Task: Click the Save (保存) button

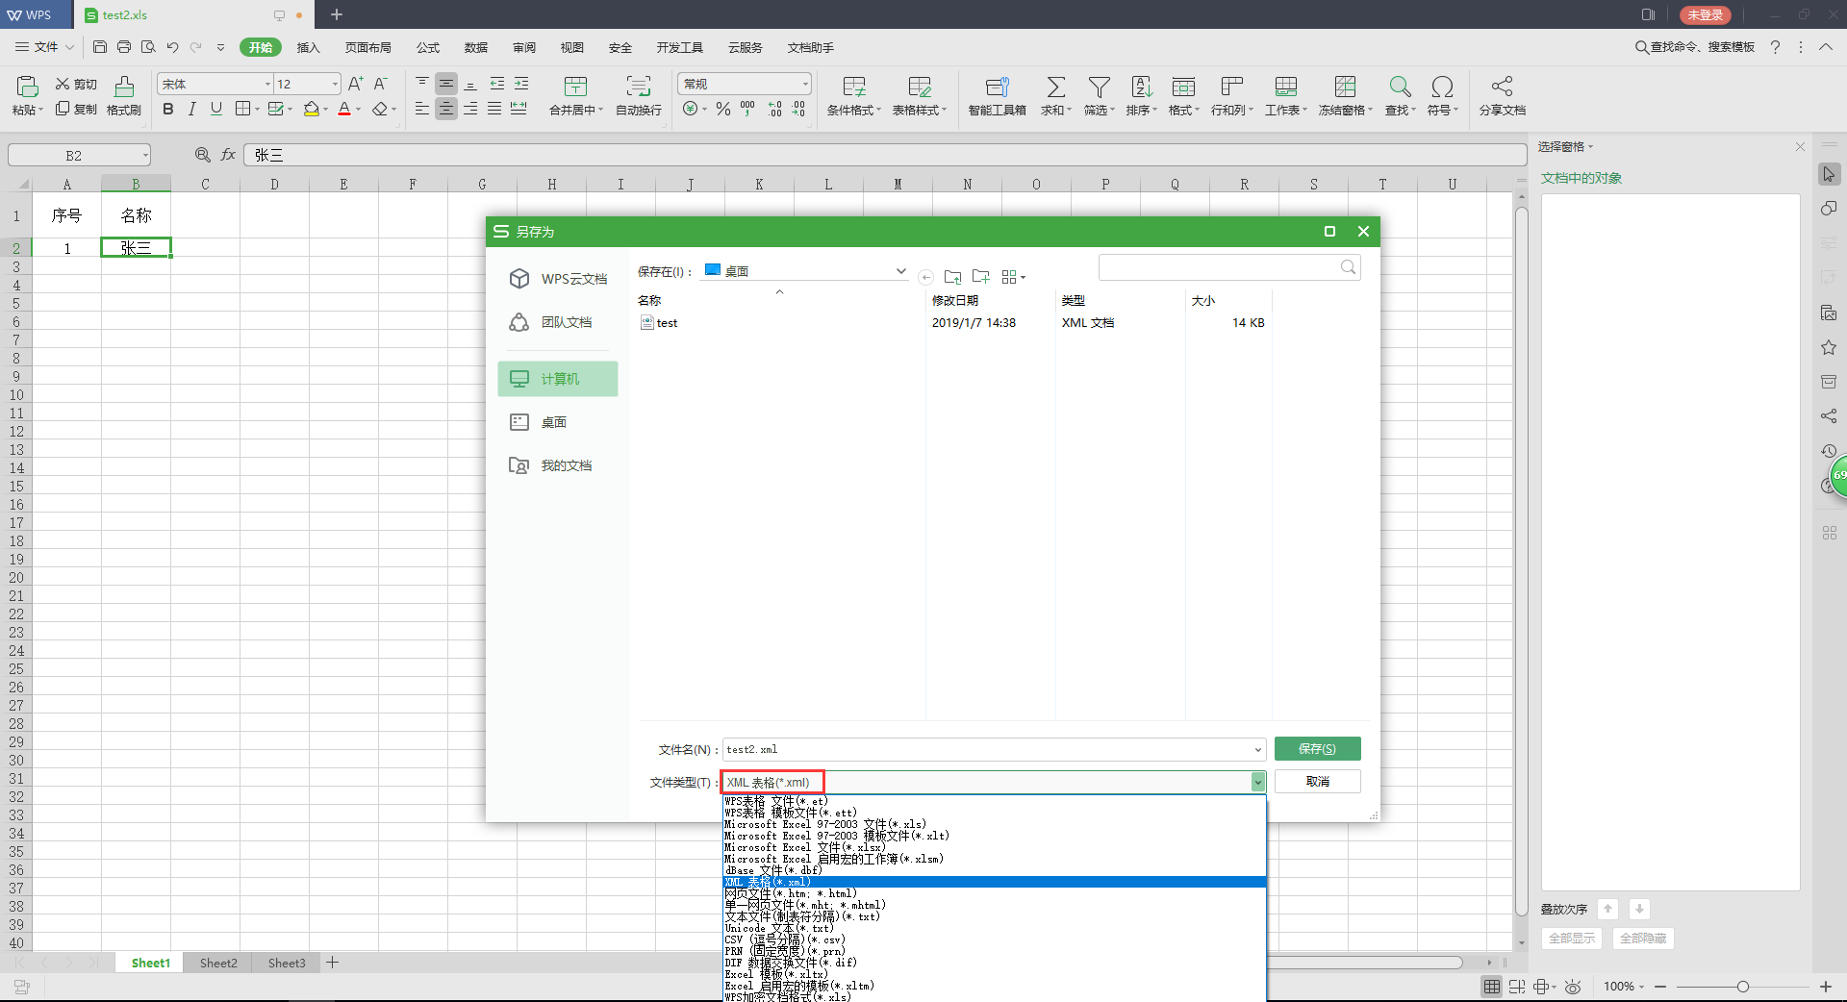Action: [x=1317, y=749]
